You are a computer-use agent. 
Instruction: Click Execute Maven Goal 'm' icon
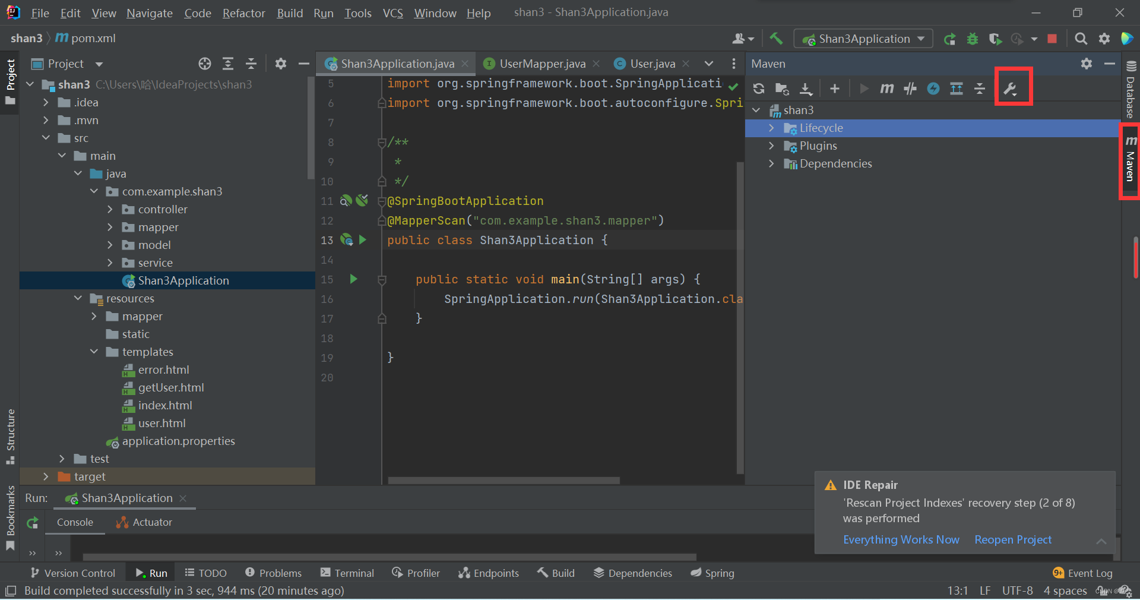pos(887,89)
